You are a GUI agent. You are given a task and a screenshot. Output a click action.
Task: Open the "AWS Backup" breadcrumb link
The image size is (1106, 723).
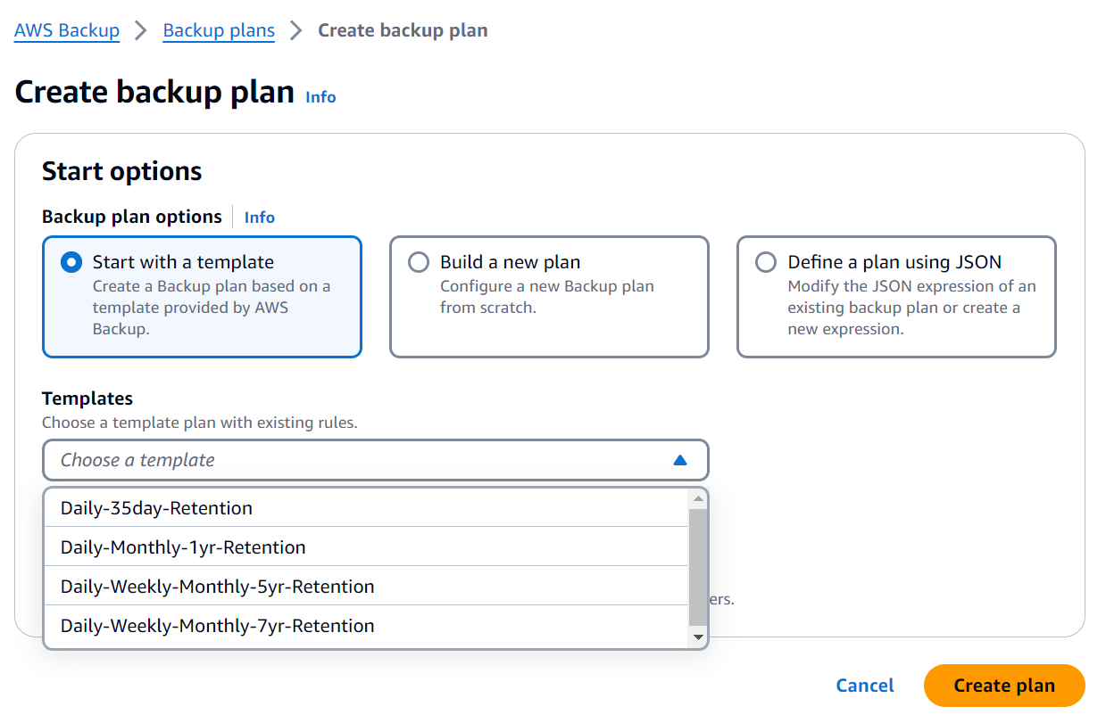[x=66, y=29]
